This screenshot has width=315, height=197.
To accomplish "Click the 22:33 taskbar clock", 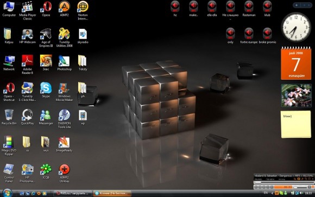I will (x=308, y=193).
